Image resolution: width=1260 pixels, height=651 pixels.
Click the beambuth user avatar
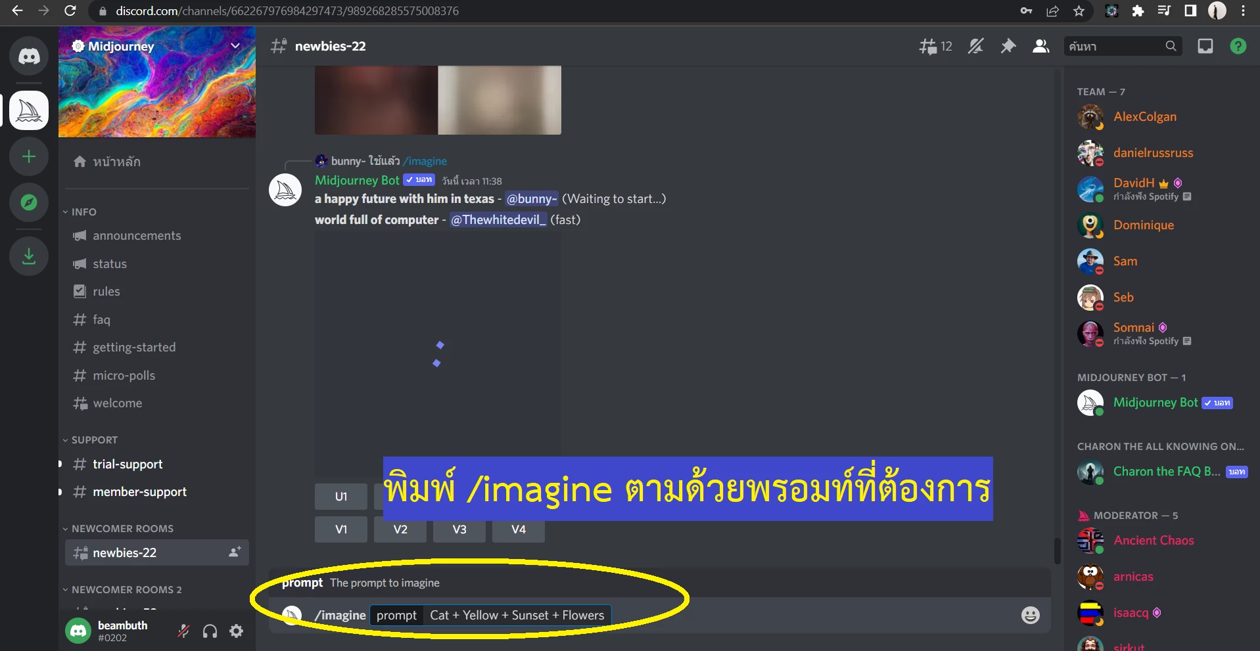(78, 631)
